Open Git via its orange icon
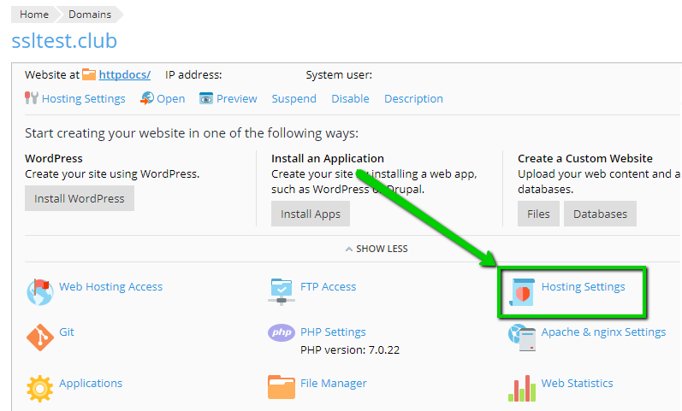 39,337
